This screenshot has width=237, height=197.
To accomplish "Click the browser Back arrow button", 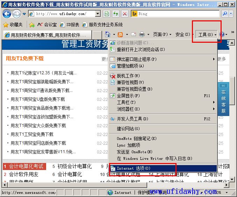I will (x=7, y=14).
